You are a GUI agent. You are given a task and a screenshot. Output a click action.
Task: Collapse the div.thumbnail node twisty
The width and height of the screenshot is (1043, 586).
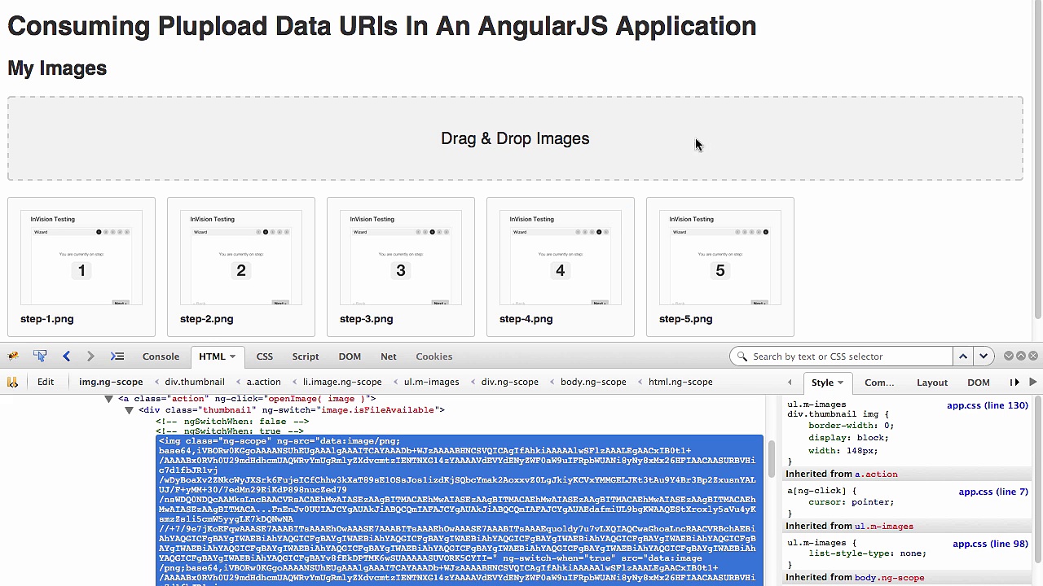pyautogui.click(x=129, y=410)
